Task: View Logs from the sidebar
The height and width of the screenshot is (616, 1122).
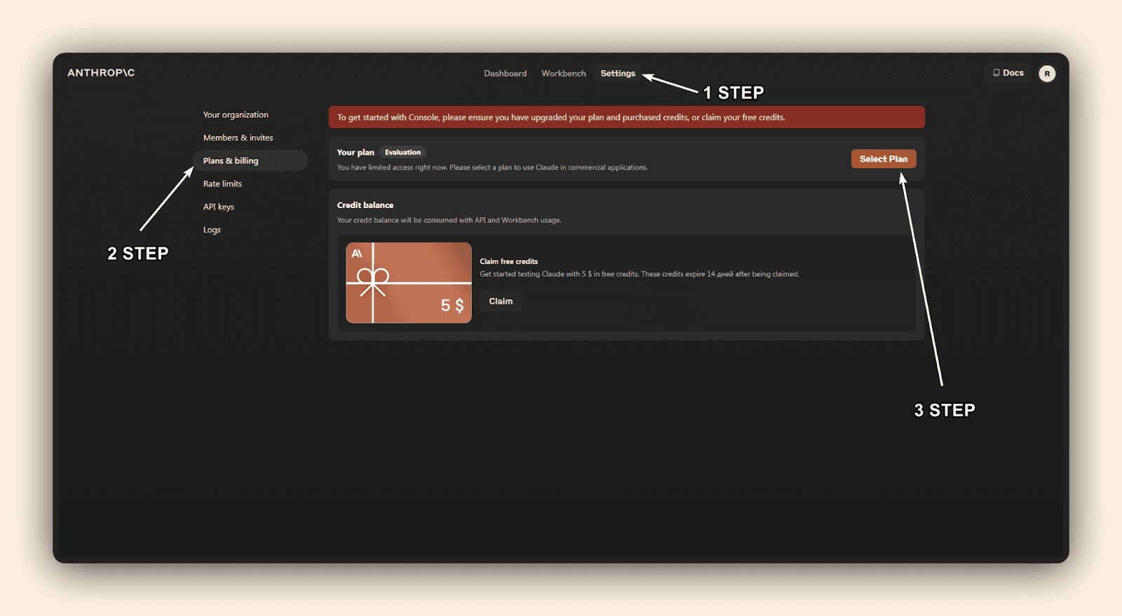Action: [x=212, y=230]
